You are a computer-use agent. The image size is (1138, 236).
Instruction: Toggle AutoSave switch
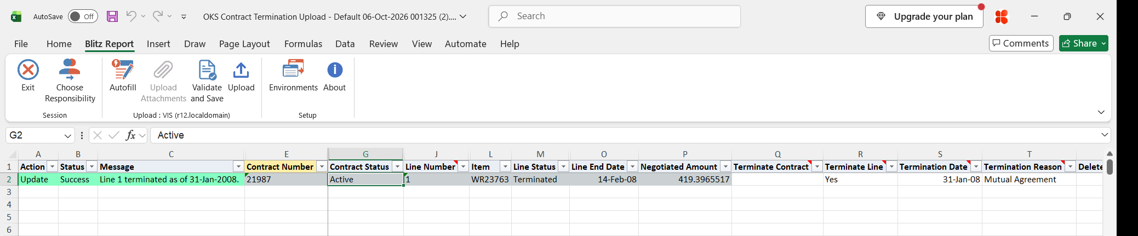pyautogui.click(x=83, y=16)
